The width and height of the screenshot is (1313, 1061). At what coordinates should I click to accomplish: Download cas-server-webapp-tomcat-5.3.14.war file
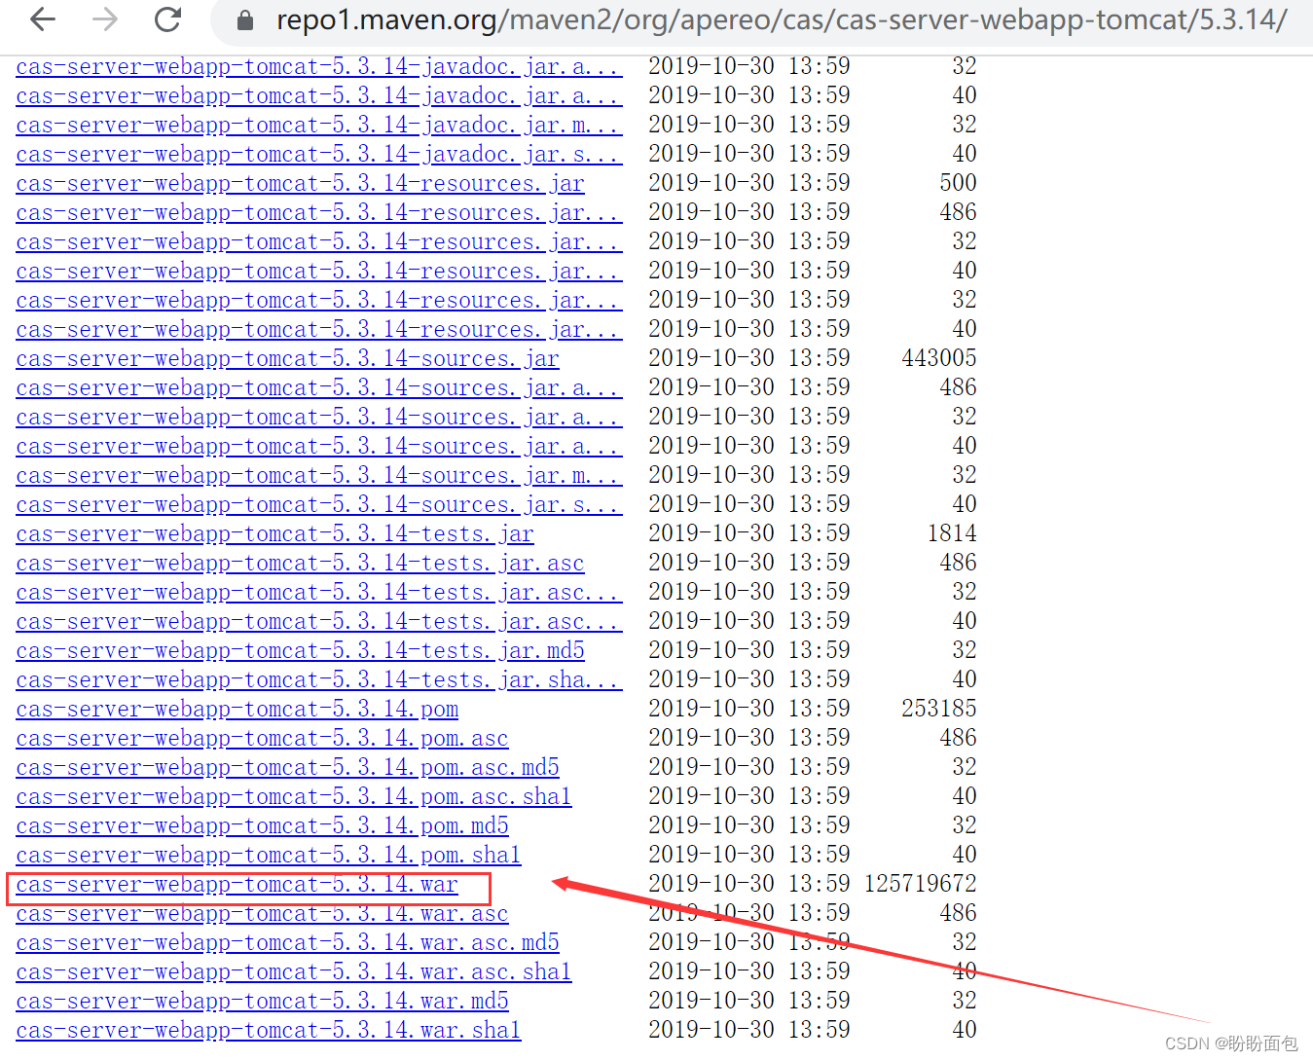coord(237,884)
